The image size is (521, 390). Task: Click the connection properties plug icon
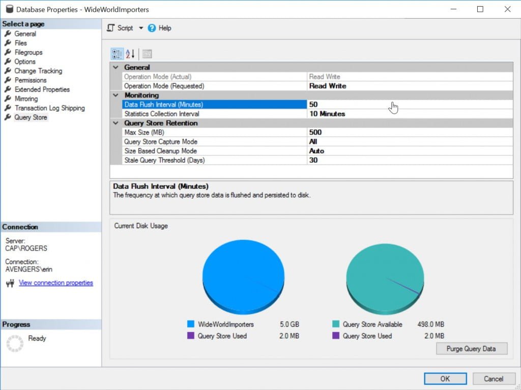pos(10,283)
